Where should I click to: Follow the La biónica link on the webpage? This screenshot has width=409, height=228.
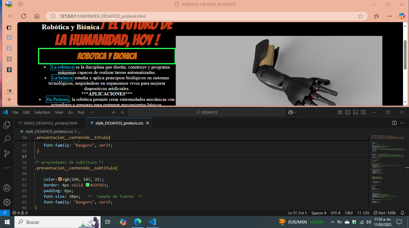[x=62, y=78]
